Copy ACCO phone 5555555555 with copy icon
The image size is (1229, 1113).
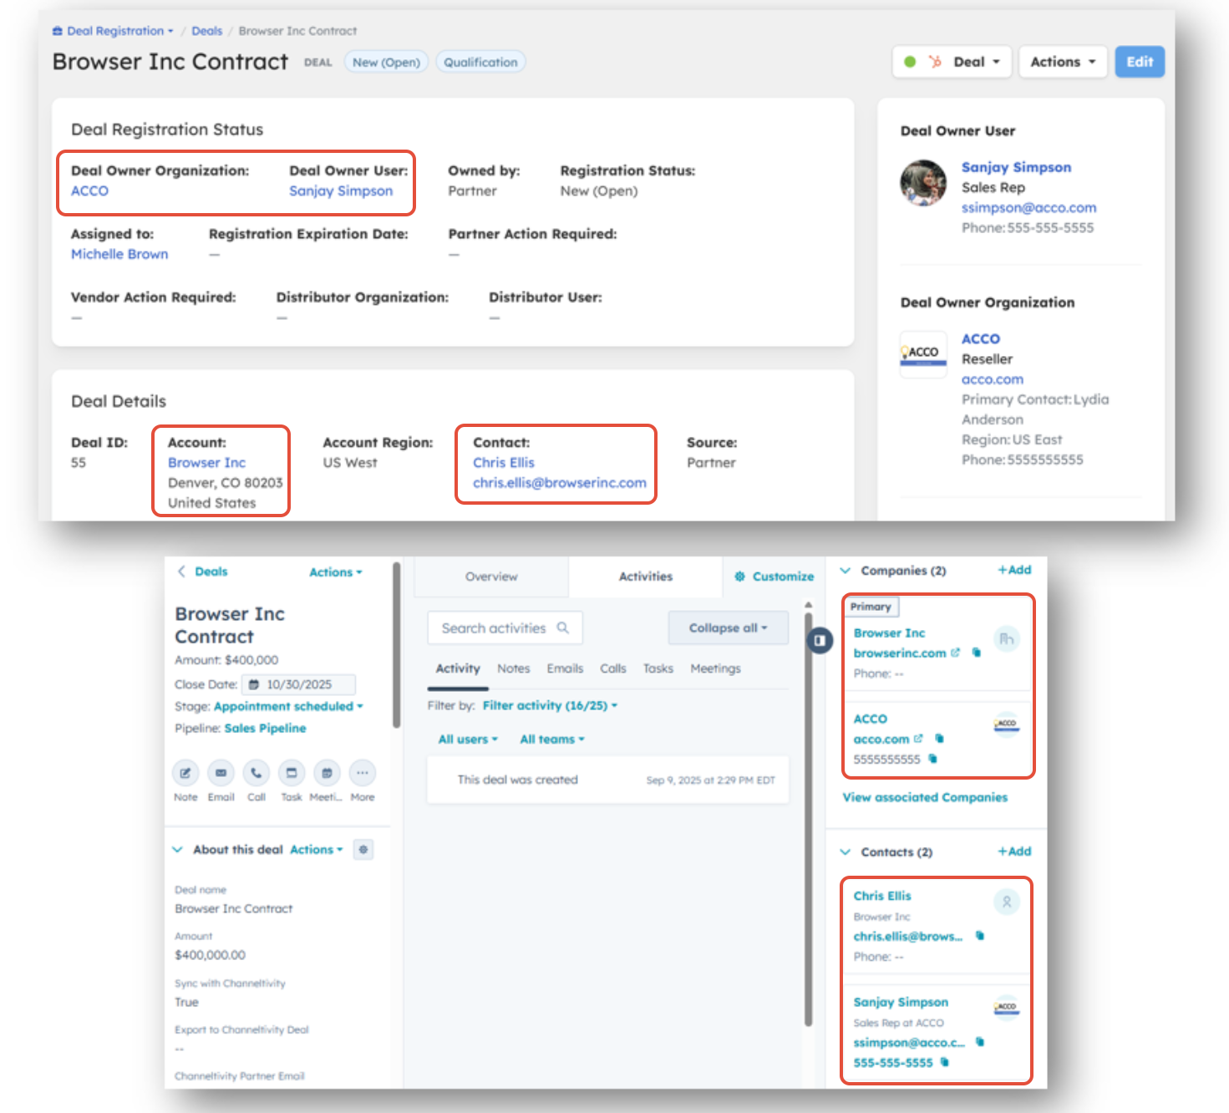932,759
